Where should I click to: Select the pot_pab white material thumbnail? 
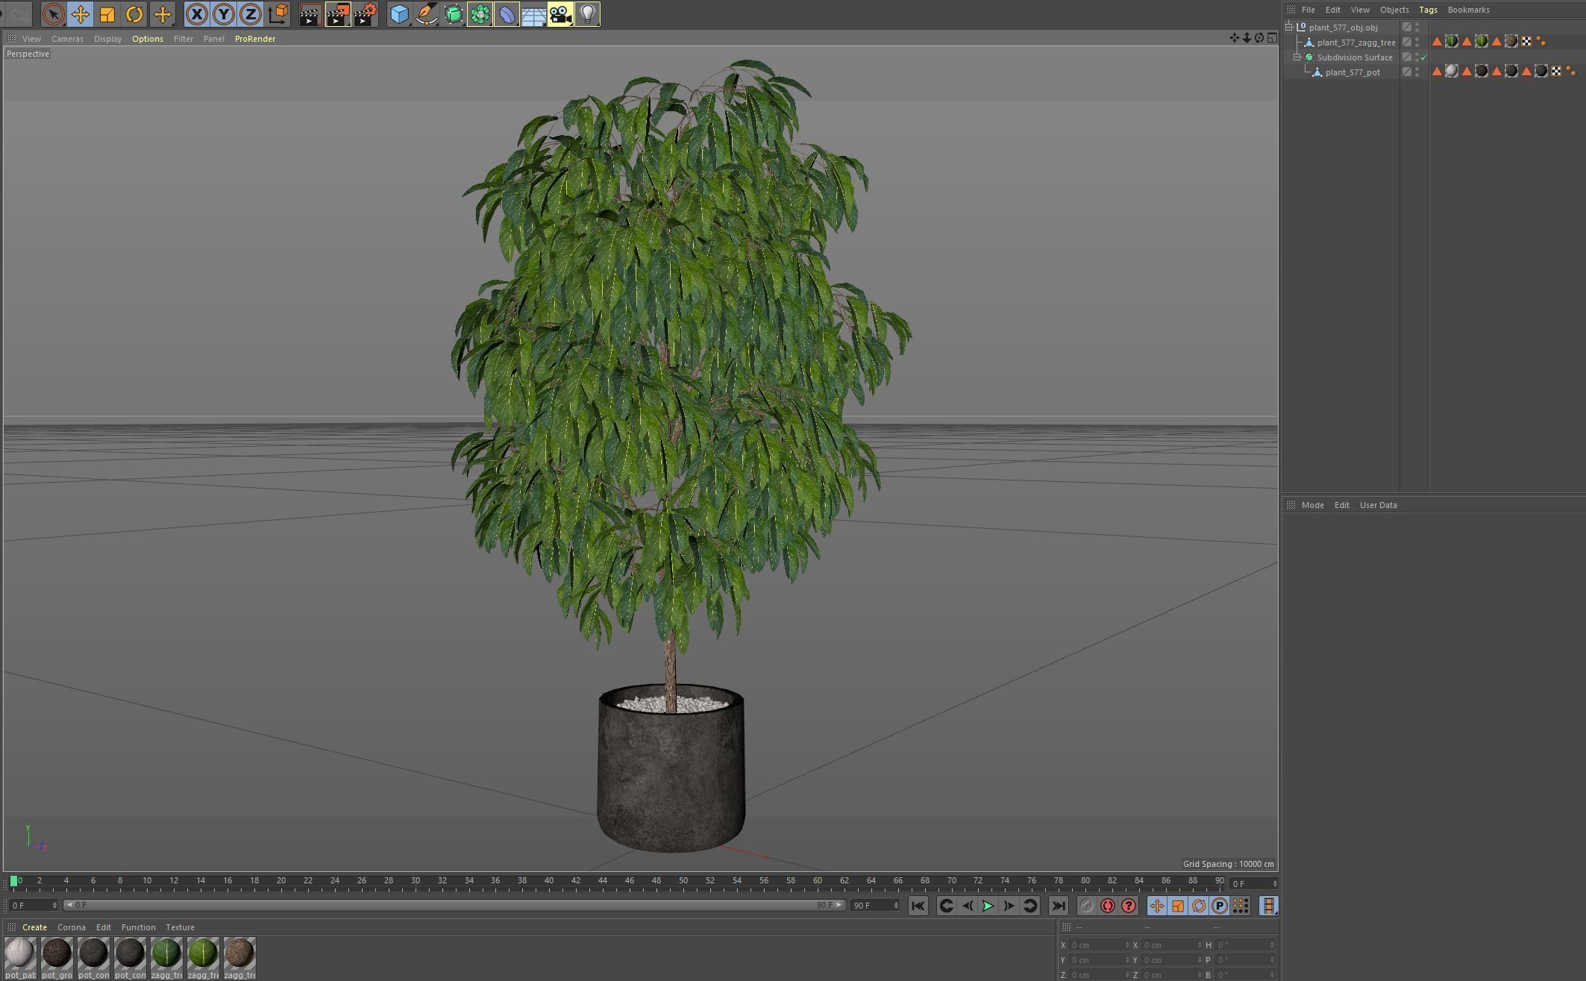coord(20,954)
